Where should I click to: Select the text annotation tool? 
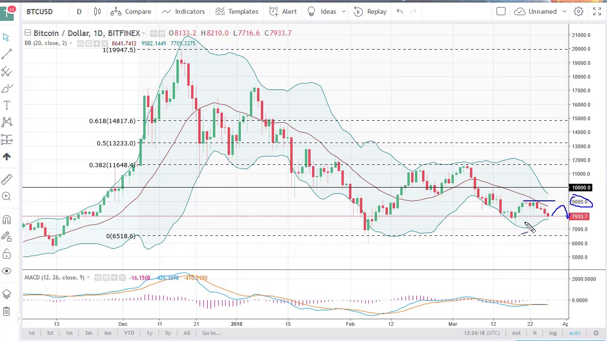pyautogui.click(x=7, y=105)
